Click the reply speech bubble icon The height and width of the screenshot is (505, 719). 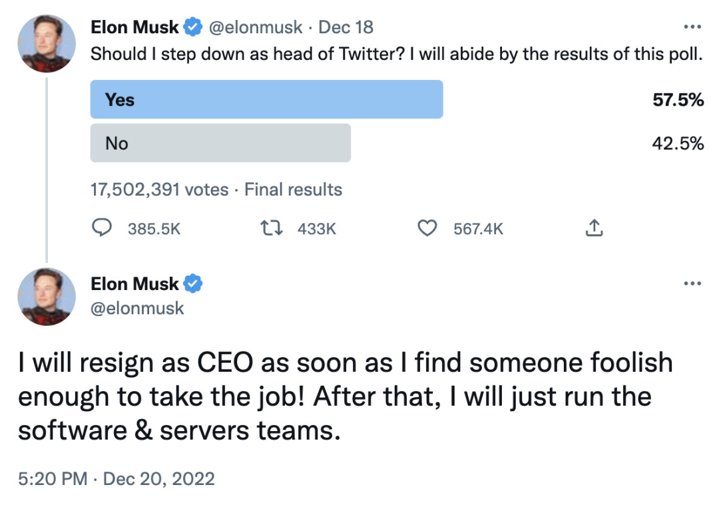point(101,229)
